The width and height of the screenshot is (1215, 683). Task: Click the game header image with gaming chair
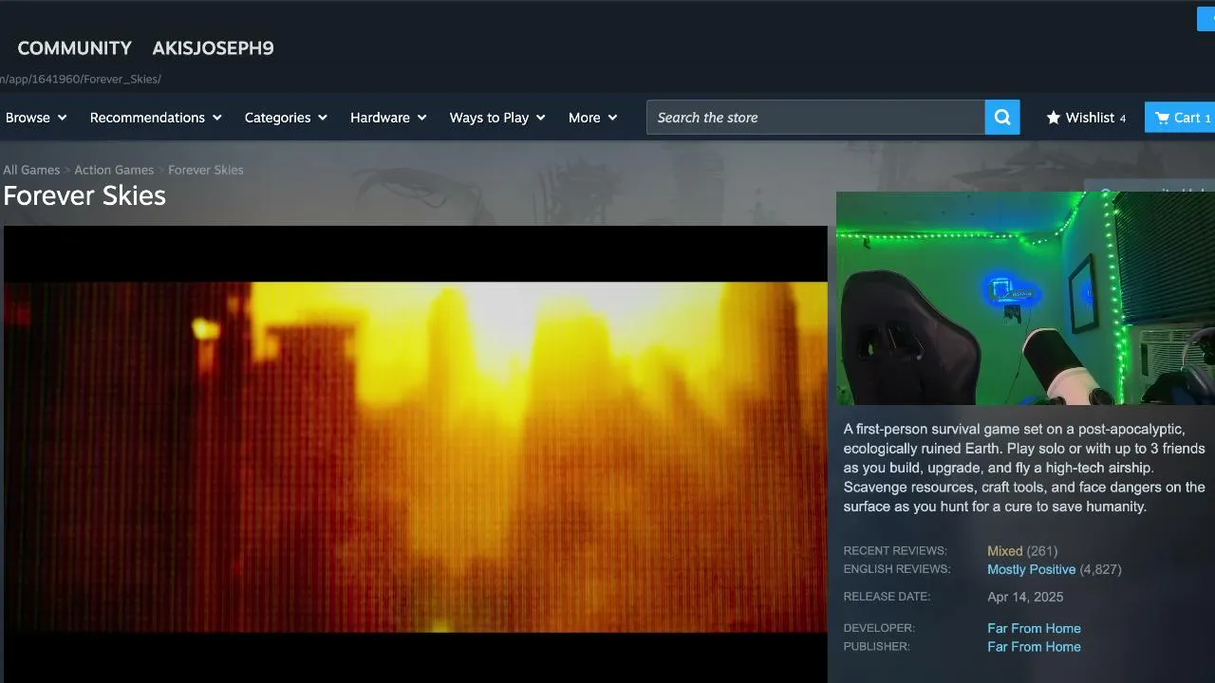[x=1025, y=298]
